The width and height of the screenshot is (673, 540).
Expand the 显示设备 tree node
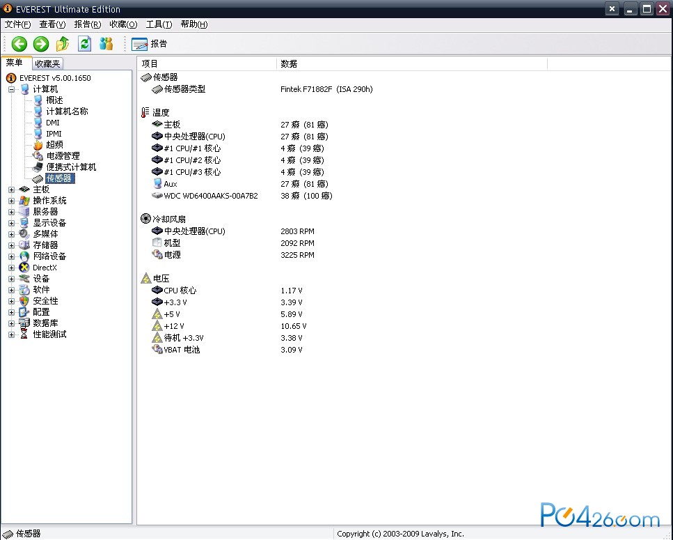pyautogui.click(x=12, y=223)
